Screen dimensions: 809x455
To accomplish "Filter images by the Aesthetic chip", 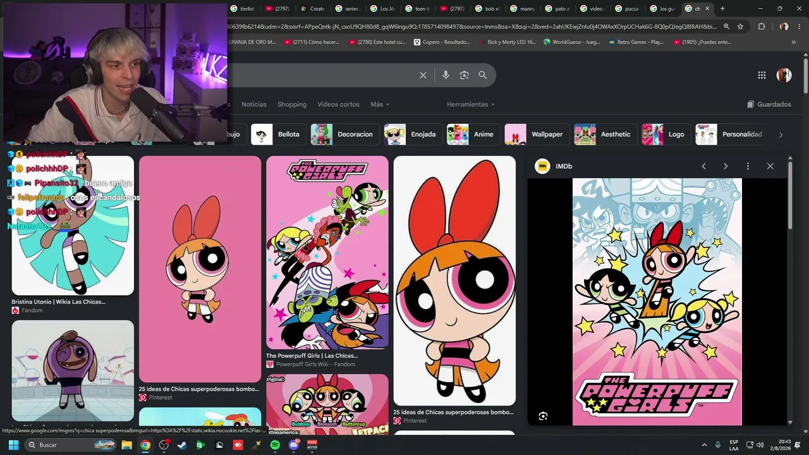I will coord(604,134).
